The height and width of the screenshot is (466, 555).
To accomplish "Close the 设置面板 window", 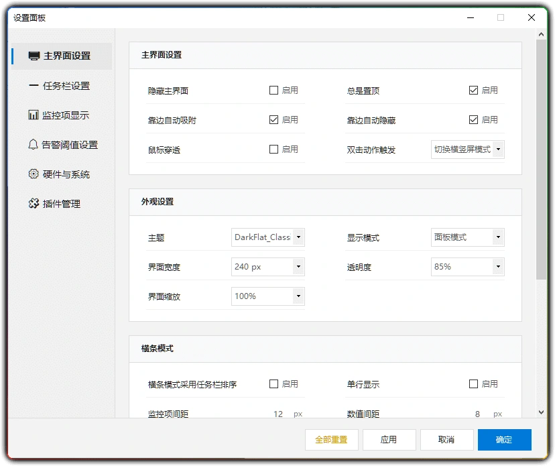I will coord(532,17).
